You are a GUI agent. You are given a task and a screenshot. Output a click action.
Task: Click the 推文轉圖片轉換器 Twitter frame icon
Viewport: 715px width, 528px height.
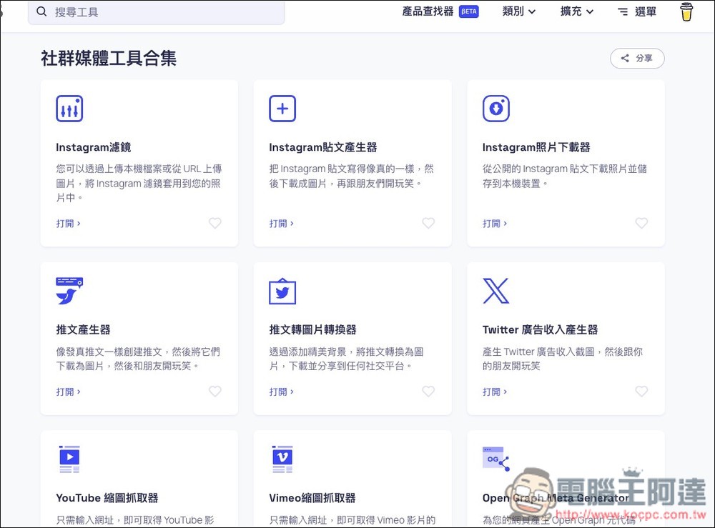click(x=282, y=291)
